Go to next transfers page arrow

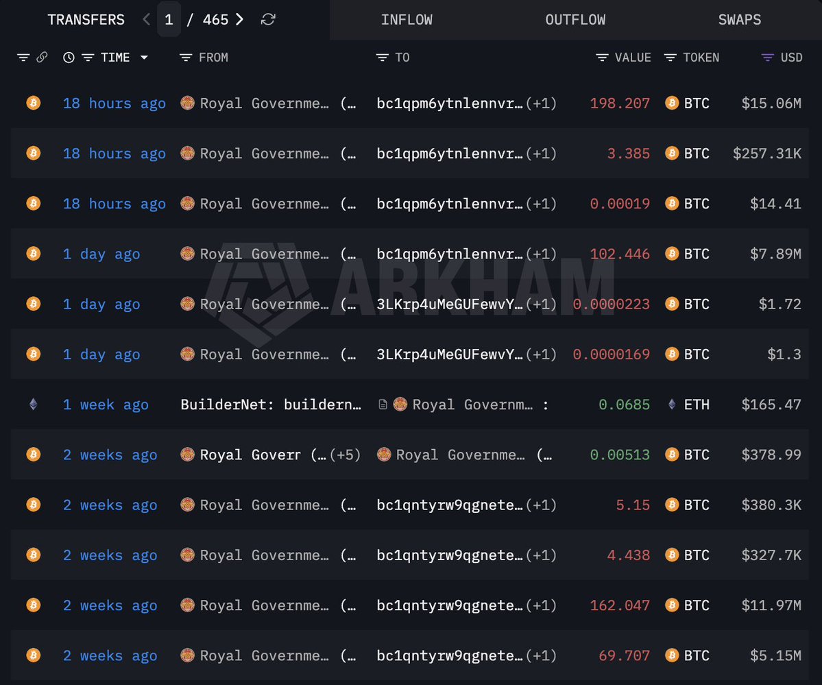point(239,19)
